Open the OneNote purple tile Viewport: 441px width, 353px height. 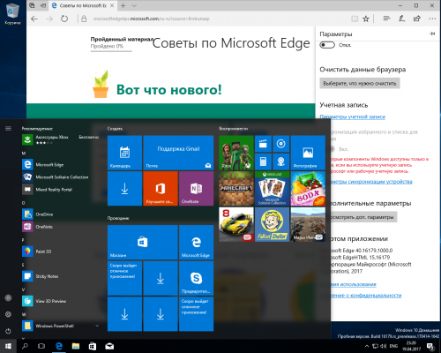(x=196, y=189)
